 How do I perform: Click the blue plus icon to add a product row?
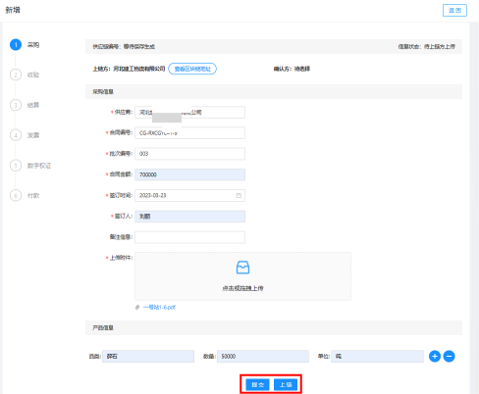(x=435, y=356)
